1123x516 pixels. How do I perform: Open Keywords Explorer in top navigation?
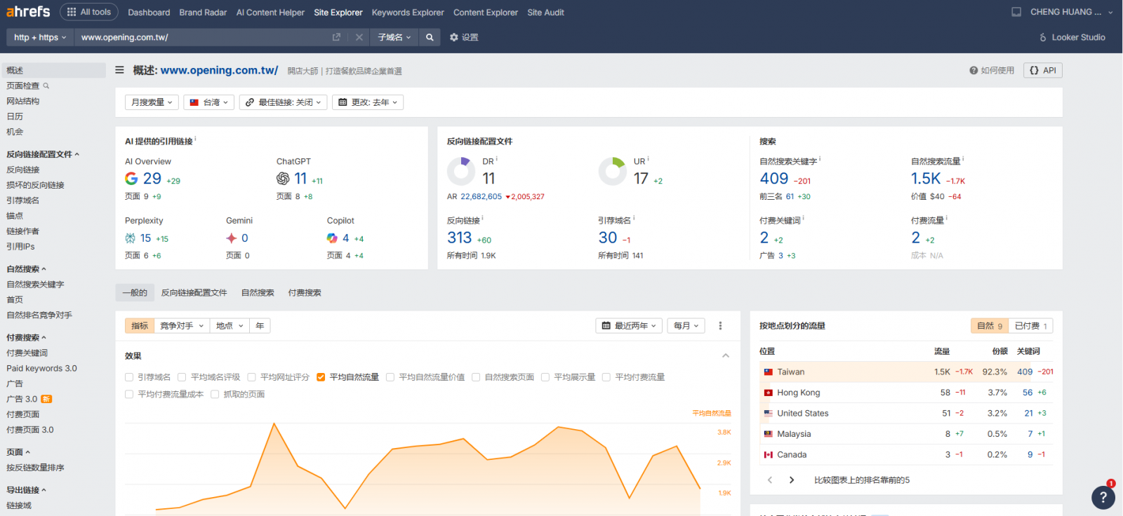tap(408, 12)
